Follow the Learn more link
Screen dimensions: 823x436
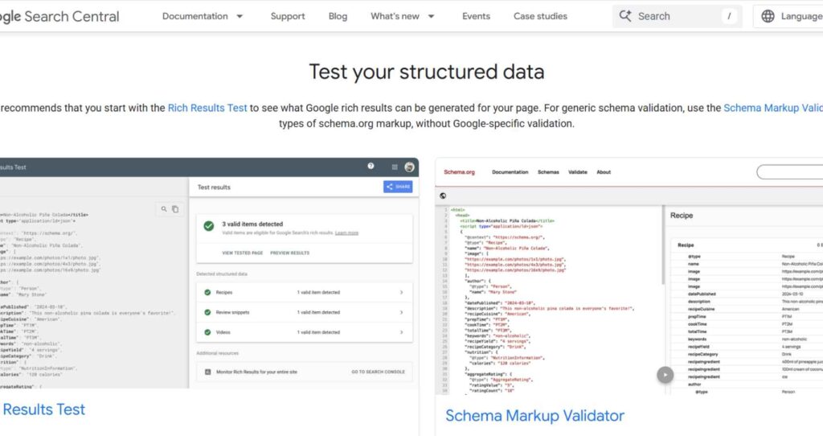(x=346, y=232)
